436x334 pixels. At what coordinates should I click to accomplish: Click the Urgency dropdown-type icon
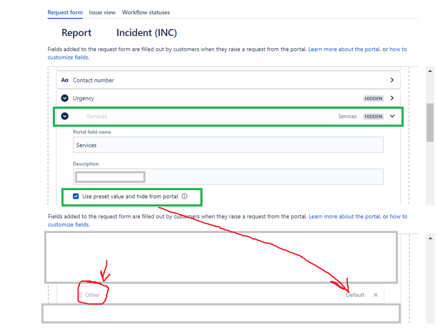tap(65, 98)
